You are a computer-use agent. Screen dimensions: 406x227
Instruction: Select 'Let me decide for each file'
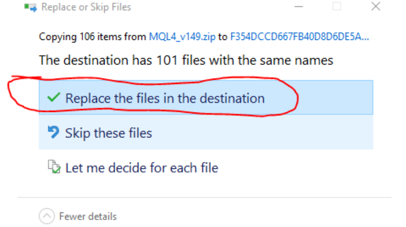[x=206, y=167]
